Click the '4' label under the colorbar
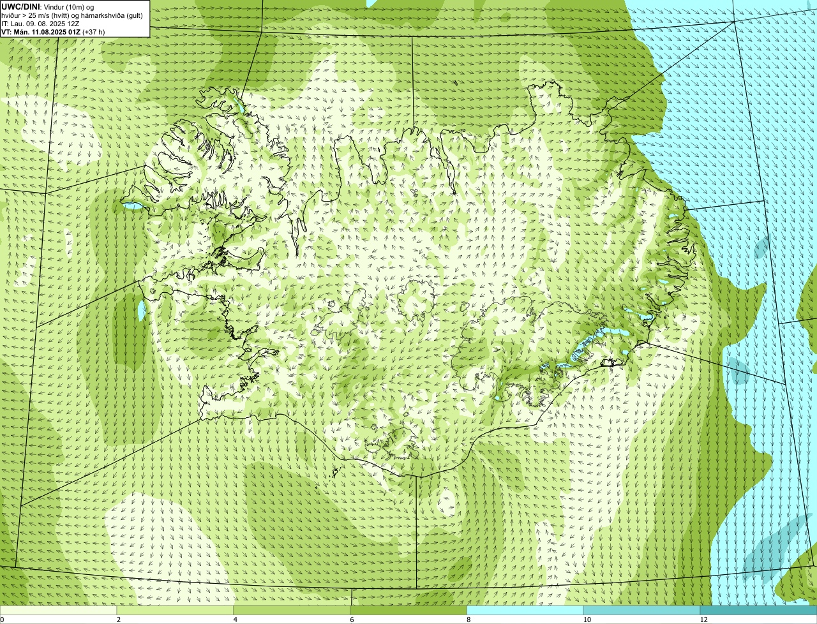The height and width of the screenshot is (624, 817). pyautogui.click(x=236, y=620)
